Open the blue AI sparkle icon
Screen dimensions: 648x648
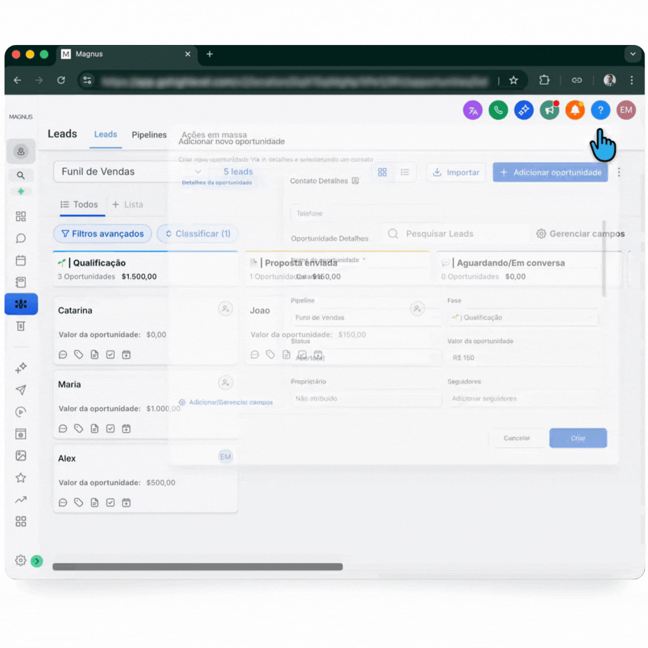coord(524,110)
